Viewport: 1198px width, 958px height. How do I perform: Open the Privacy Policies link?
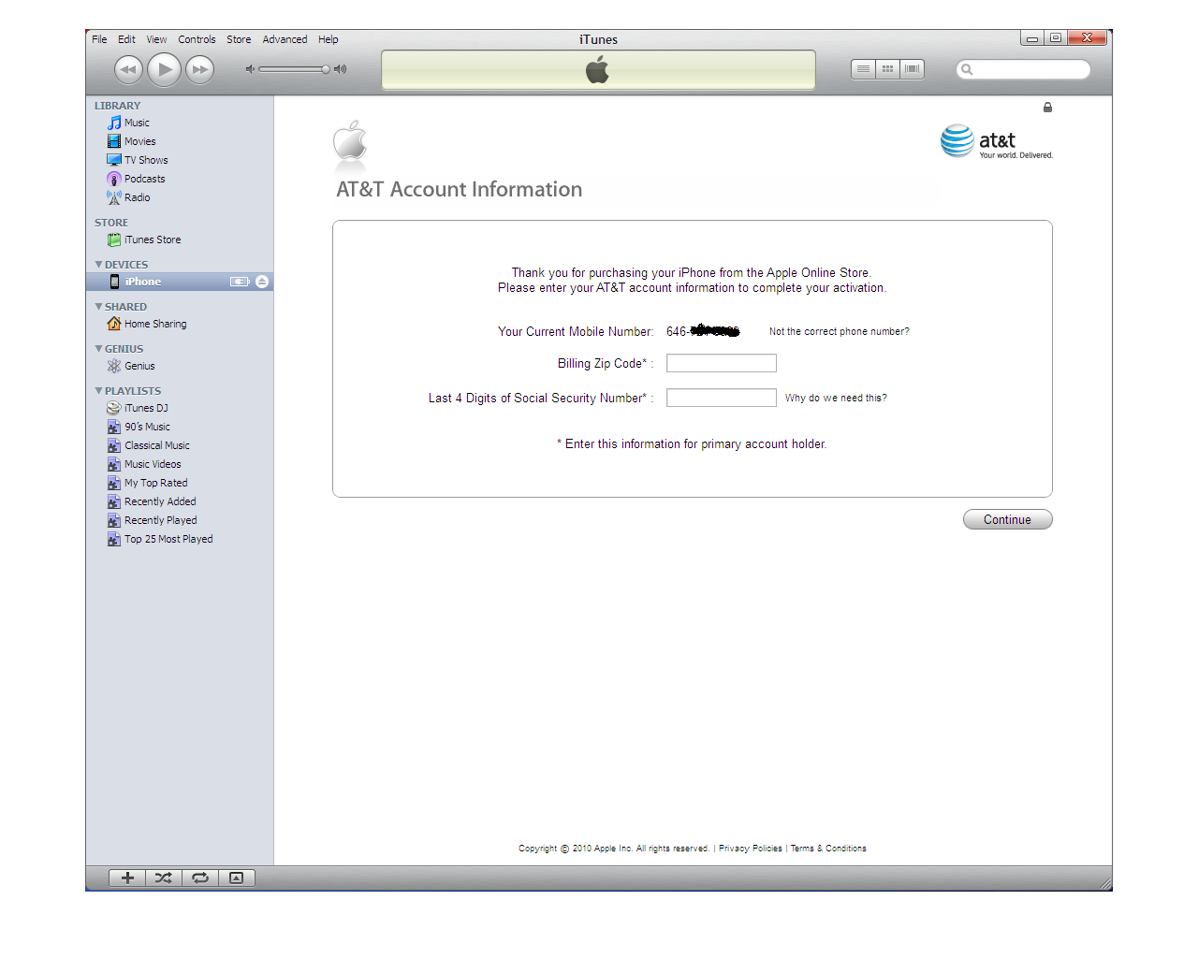click(x=751, y=849)
